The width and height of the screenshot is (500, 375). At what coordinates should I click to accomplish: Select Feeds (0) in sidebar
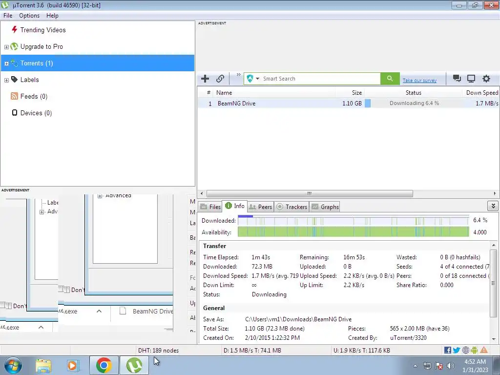point(34,96)
